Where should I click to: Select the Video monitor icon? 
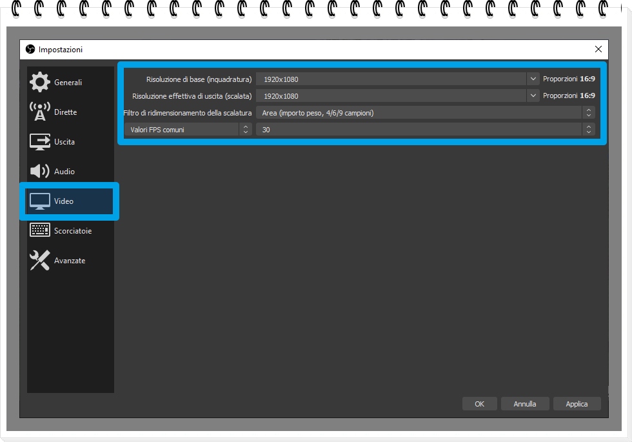pyautogui.click(x=39, y=201)
